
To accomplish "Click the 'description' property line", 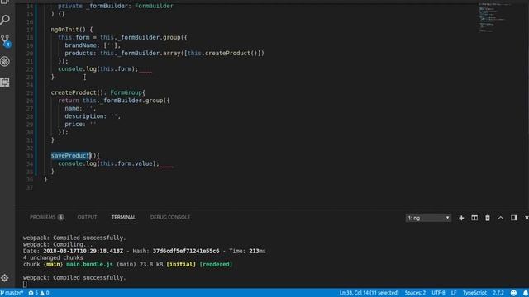I will 93,116.
